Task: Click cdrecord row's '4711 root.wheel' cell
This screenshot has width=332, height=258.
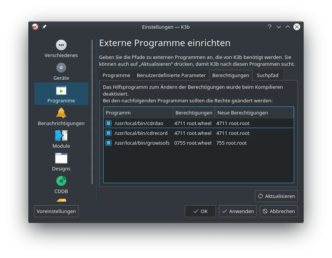Action: pyautogui.click(x=193, y=133)
